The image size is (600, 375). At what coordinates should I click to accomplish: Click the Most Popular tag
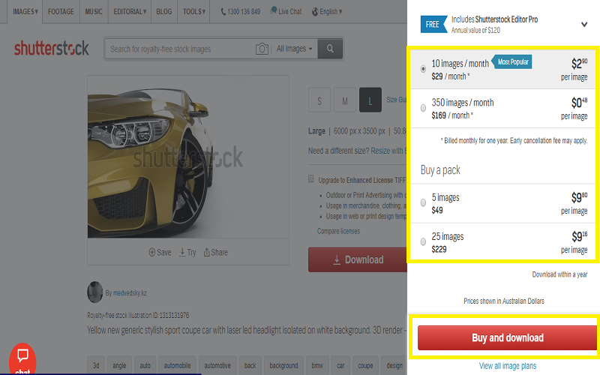511,61
